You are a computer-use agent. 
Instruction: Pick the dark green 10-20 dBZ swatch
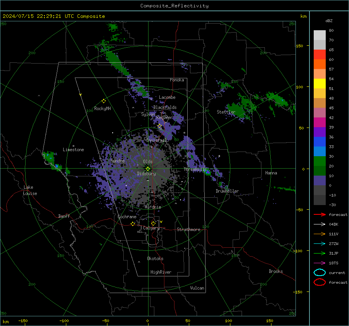320,171
